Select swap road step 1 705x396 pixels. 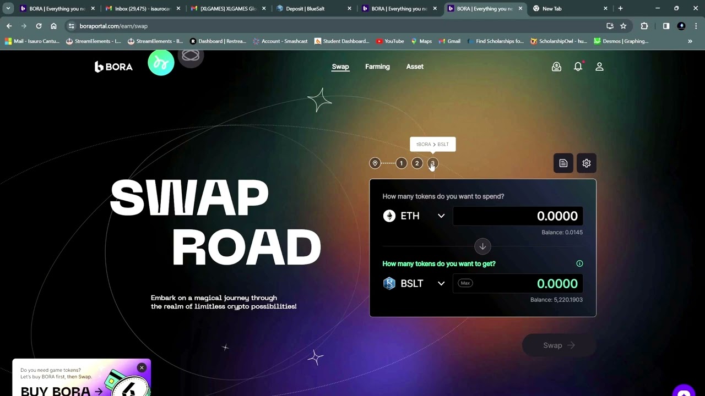point(402,163)
